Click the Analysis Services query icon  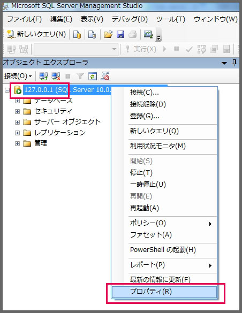click(x=92, y=34)
